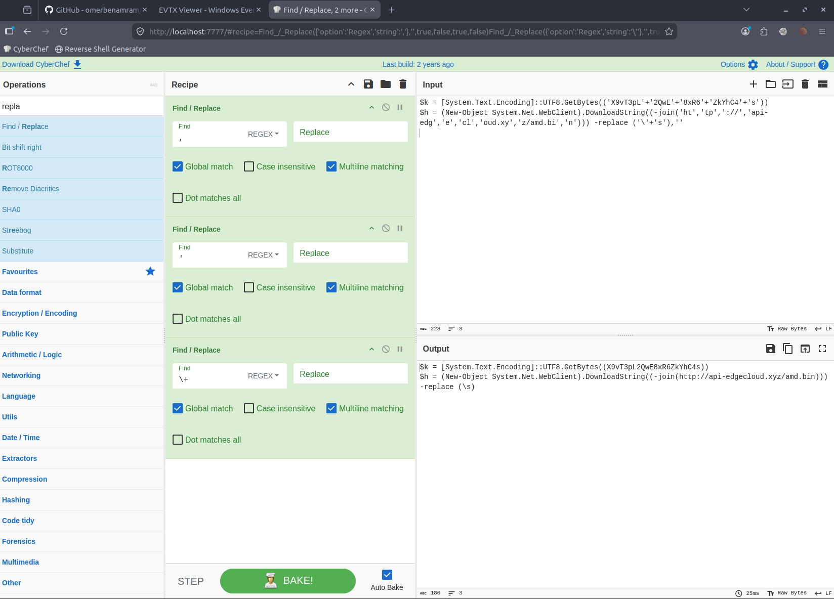
Task: Open About / Support help
Action: (797, 64)
